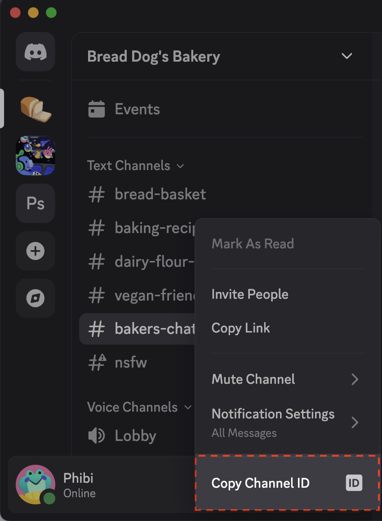The height and width of the screenshot is (521, 382).
Task: Click the Events calendar icon
Action: click(x=97, y=109)
